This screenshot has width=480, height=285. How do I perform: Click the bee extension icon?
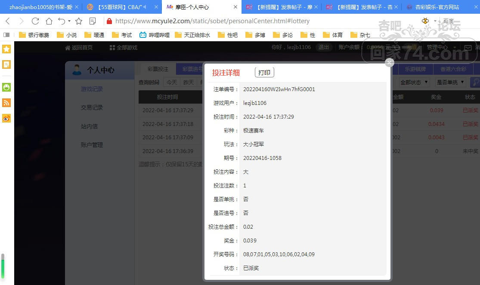coord(425,21)
